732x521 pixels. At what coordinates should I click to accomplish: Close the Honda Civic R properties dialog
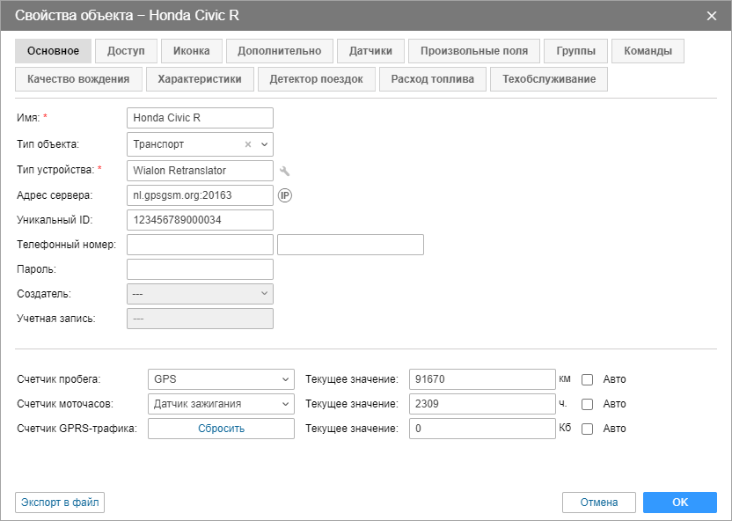click(x=712, y=15)
